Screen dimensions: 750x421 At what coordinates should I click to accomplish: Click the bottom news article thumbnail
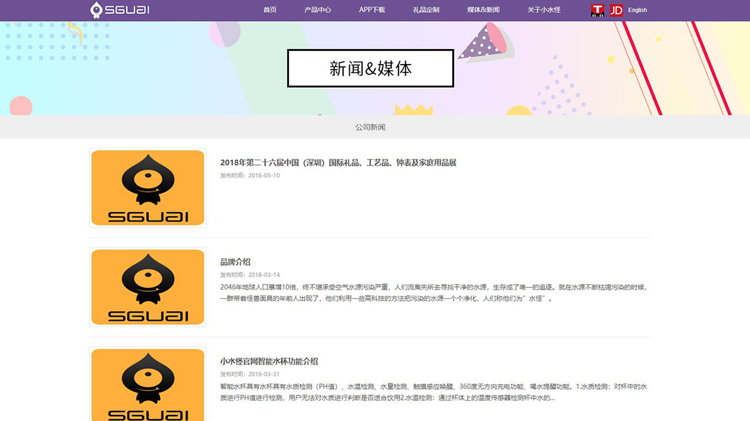[x=147, y=385]
